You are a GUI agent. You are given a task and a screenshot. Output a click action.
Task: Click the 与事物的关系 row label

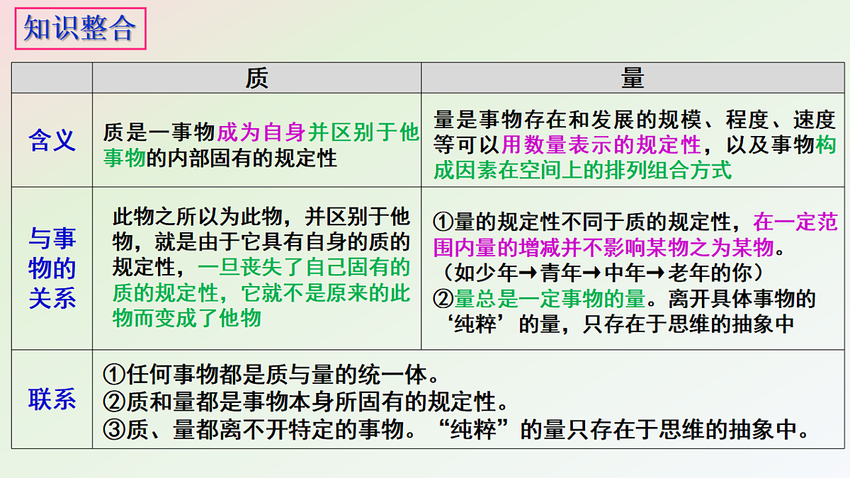pos(52,268)
